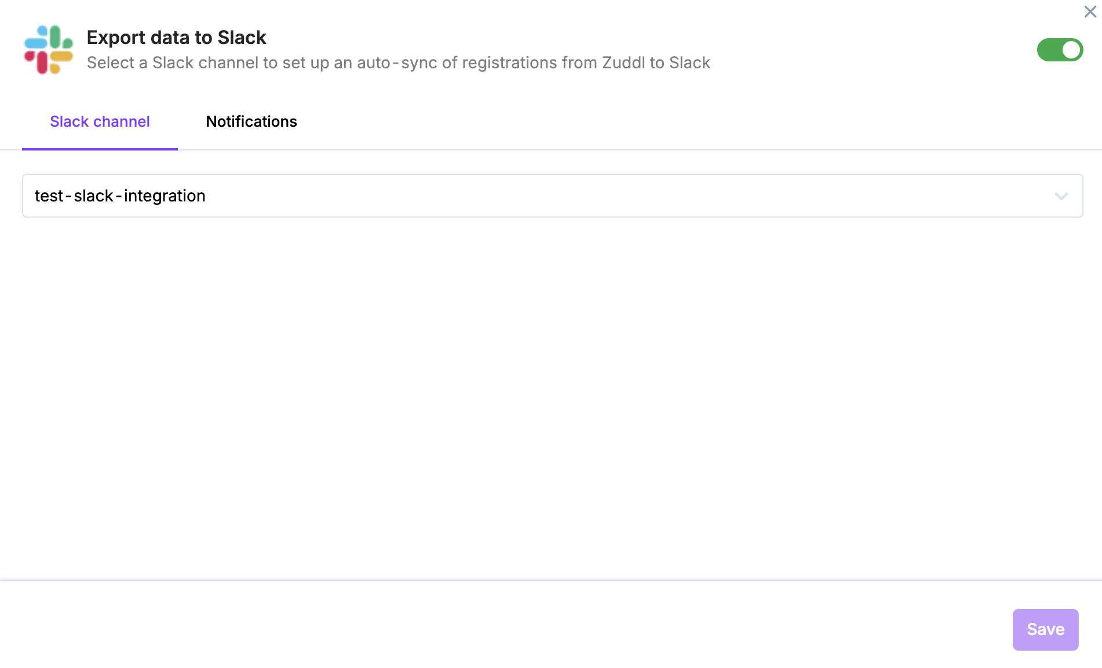This screenshot has height=668, width=1102.
Task: Click the X icon at top right
Action: click(x=1090, y=12)
